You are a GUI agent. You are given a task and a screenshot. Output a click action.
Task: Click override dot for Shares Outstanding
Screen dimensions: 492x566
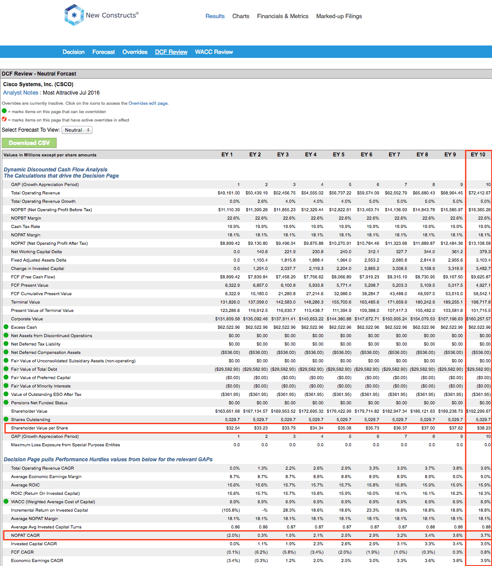tap(6, 419)
